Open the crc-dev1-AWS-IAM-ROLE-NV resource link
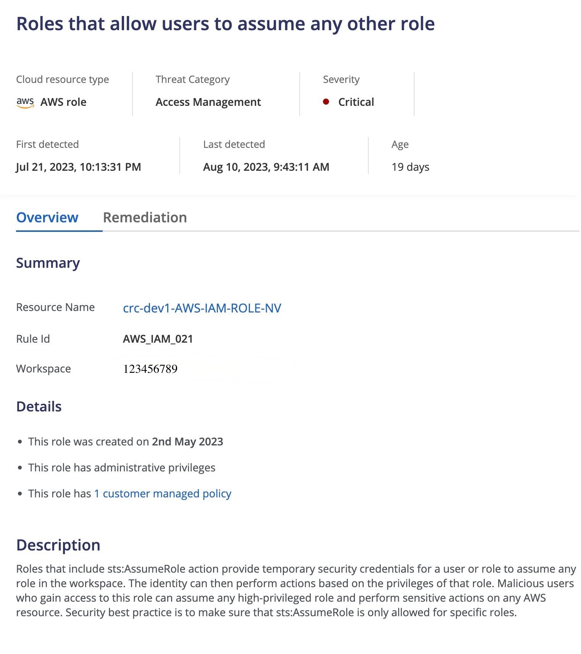581x654 pixels. point(202,308)
